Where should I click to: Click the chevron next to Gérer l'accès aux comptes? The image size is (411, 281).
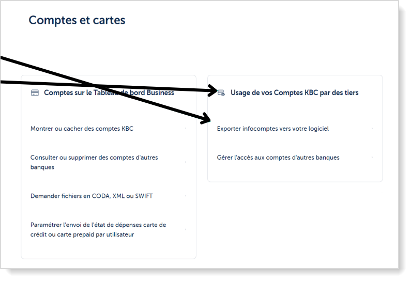[x=372, y=157]
